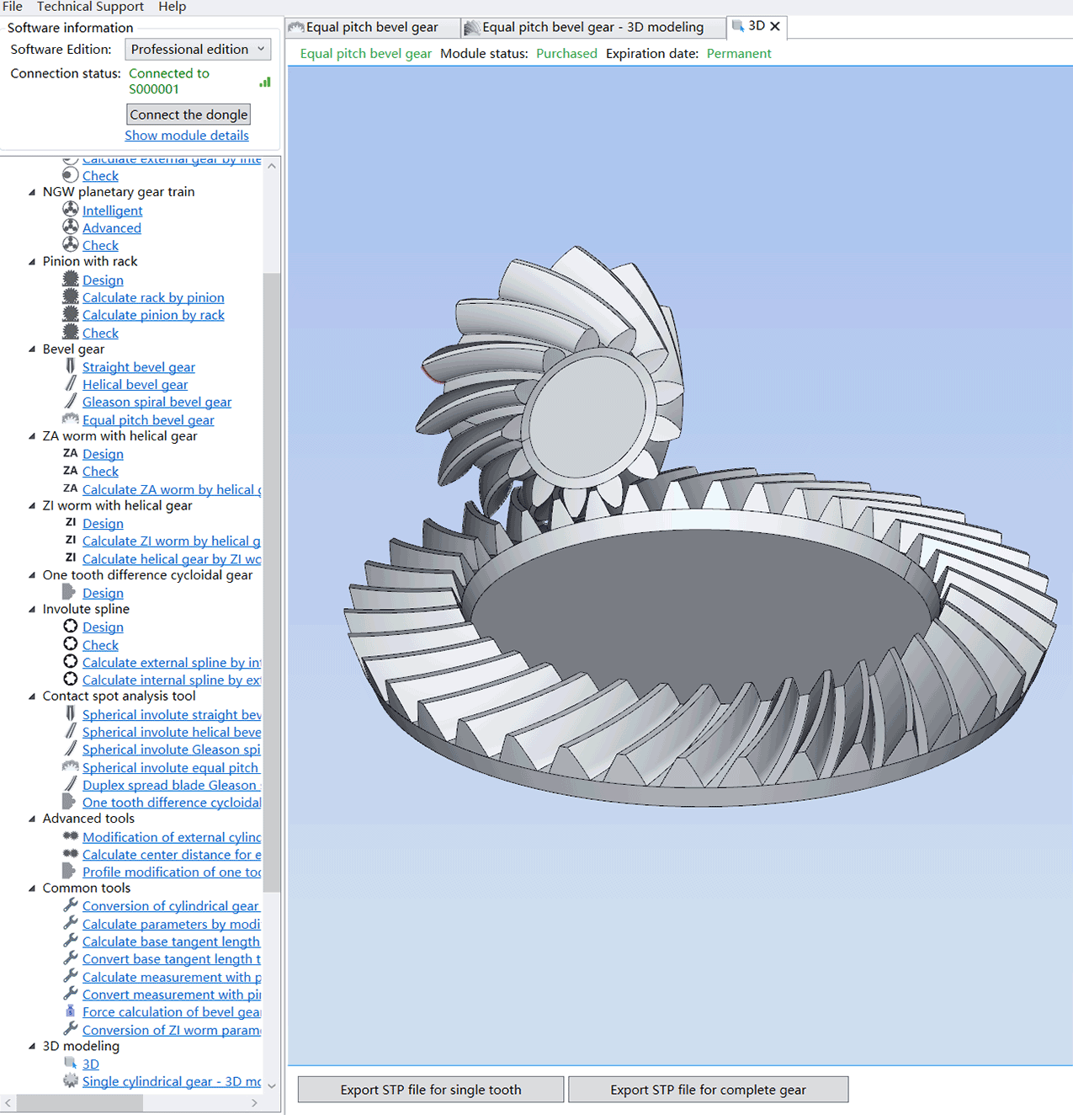The height and width of the screenshot is (1115, 1073).
Task: Click the planetary gear icon beside Intelligent
Action: [71, 210]
